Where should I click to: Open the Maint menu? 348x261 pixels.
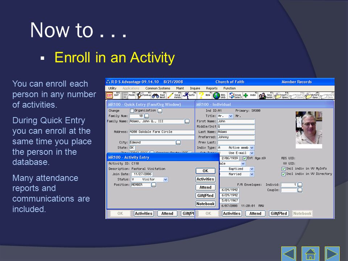click(180, 88)
